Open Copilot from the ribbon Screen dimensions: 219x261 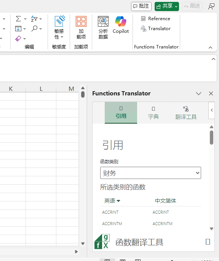pos(121,25)
